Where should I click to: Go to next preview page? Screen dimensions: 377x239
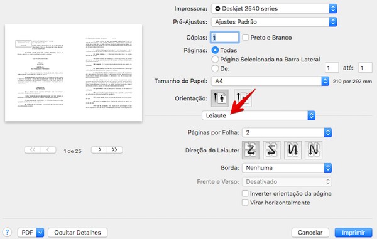99,150
